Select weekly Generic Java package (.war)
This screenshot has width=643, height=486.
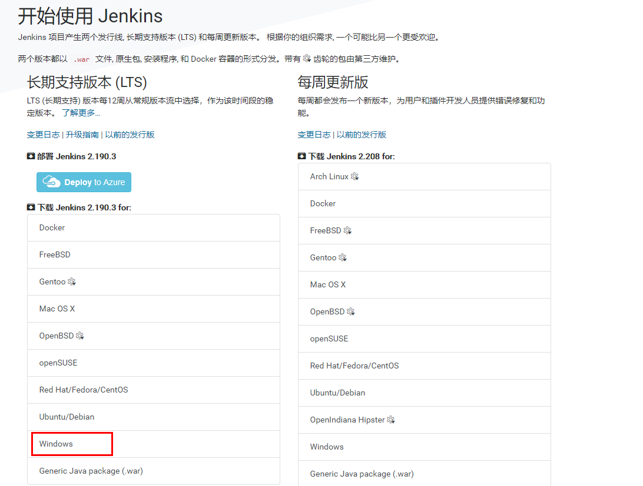(425, 474)
